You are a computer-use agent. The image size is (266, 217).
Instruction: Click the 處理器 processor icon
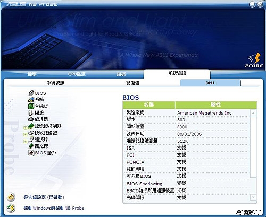[31, 119]
